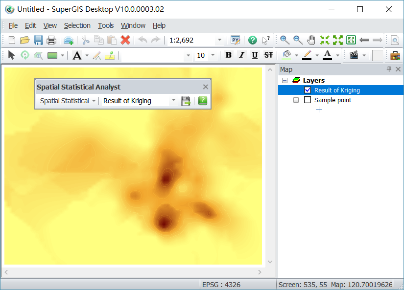Open the magnifier page icon
This screenshot has height=290, width=404.
tap(395, 40)
